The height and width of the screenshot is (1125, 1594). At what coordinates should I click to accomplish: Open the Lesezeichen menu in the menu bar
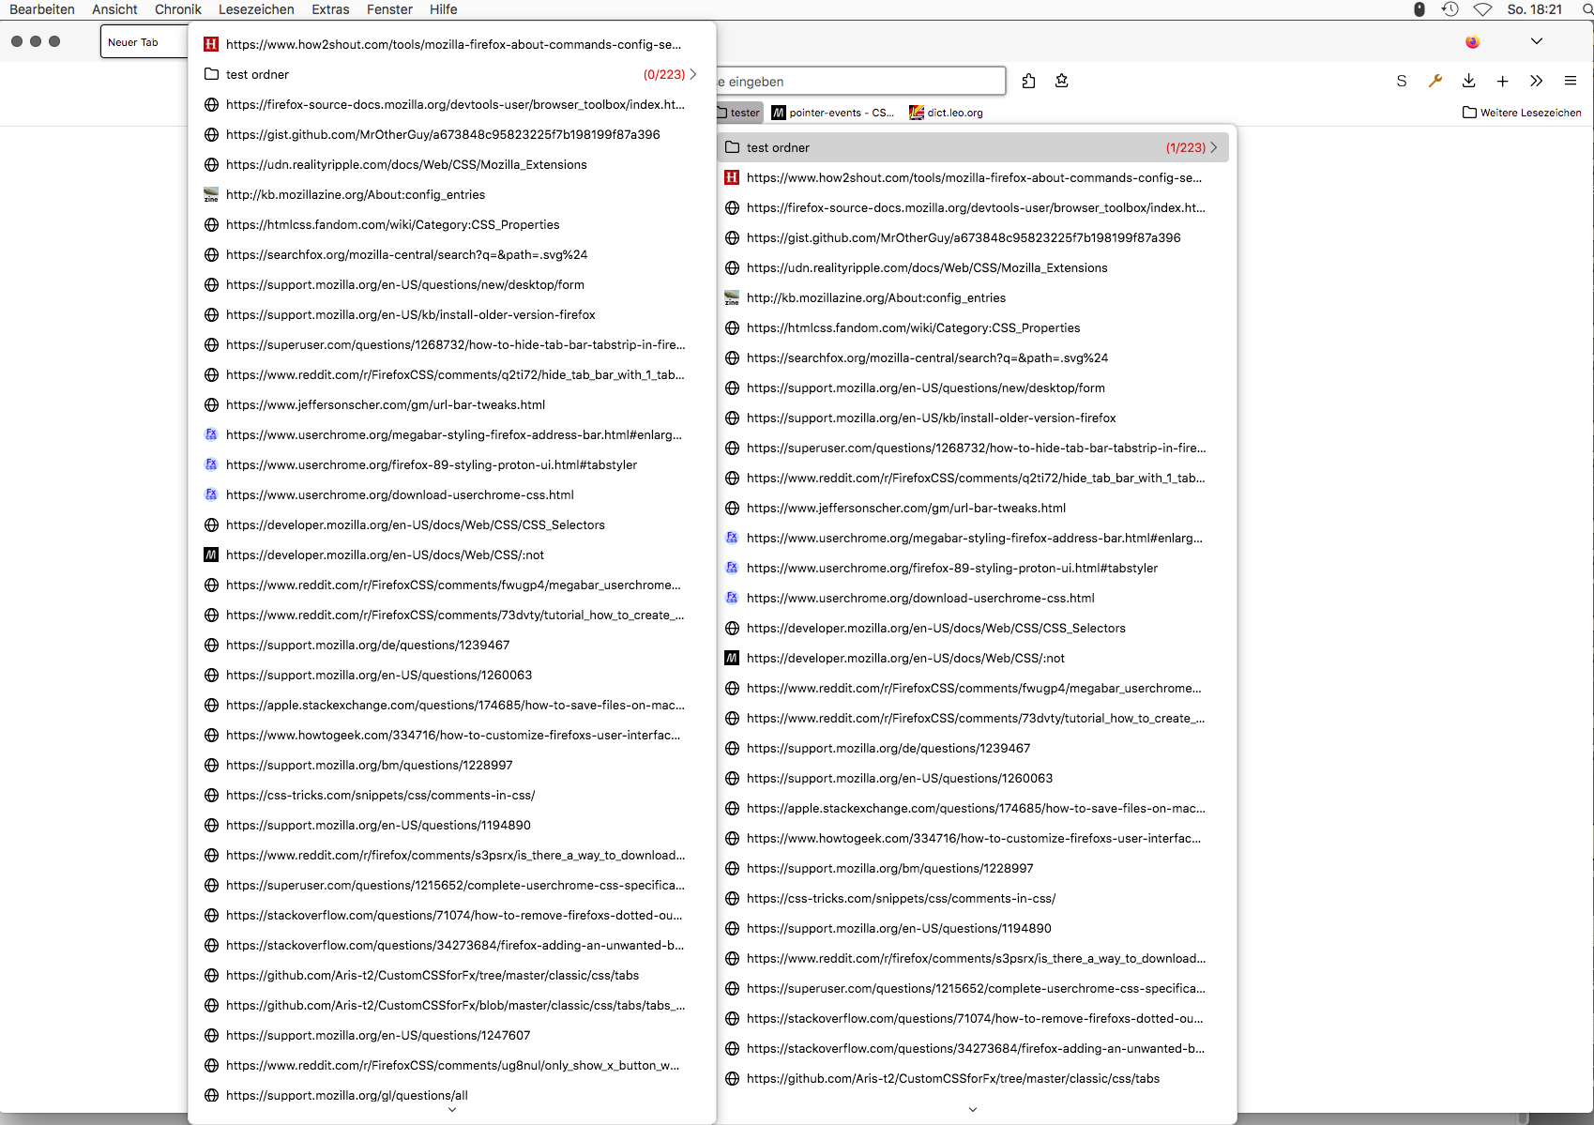256,9
